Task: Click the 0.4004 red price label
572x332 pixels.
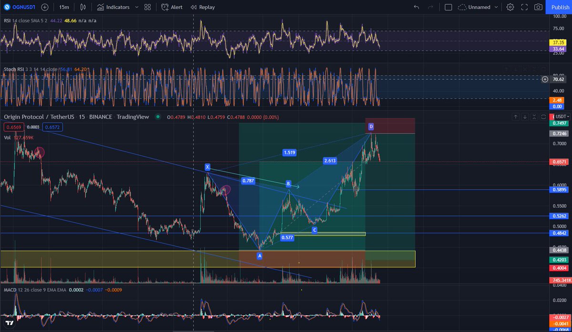Action: coord(560,269)
